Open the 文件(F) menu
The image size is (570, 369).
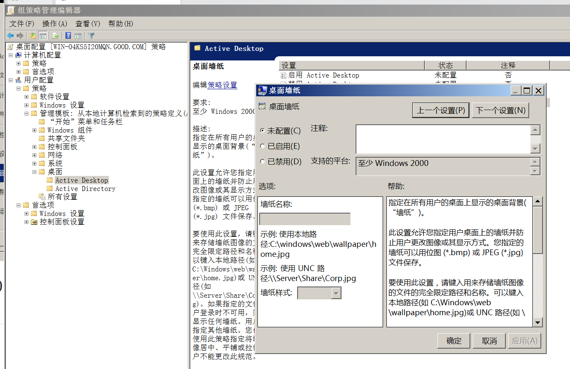tap(22, 24)
